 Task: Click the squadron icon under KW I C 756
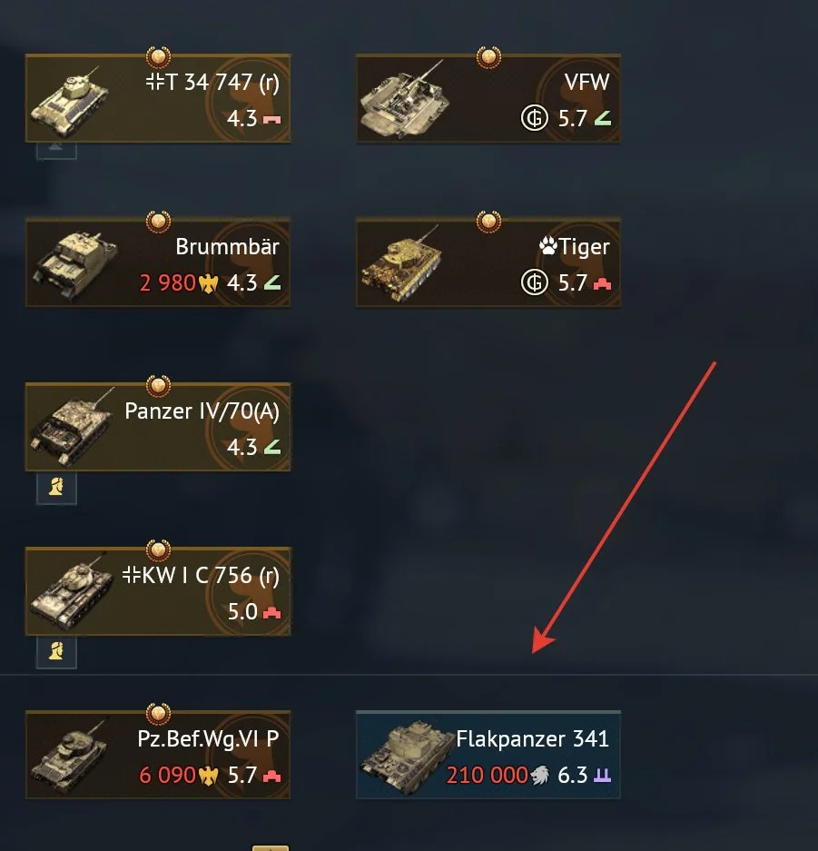pyautogui.click(x=56, y=652)
